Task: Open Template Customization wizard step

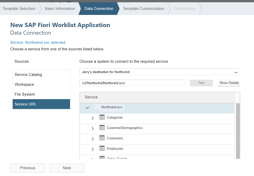Action: pyautogui.click(x=144, y=9)
